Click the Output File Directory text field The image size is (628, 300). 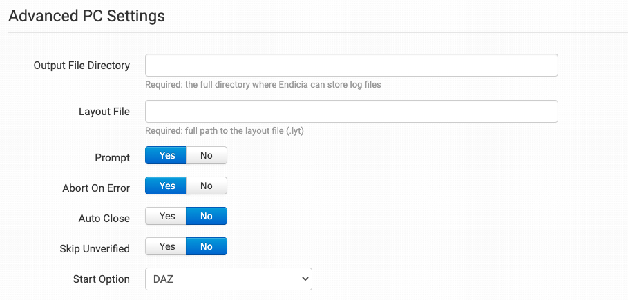[x=351, y=66]
